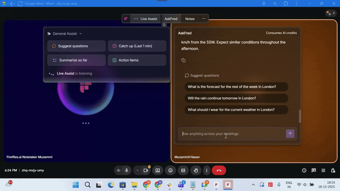Launch Fireflies from the taskbar
Image resolution: width=340 pixels, height=191 pixels.
[x=228, y=185]
